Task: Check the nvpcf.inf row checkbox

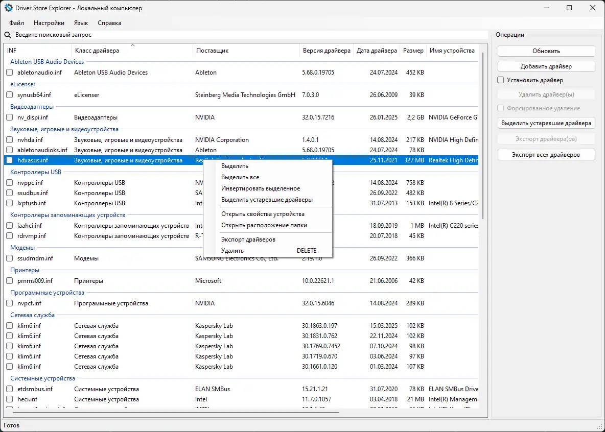Action: pyautogui.click(x=10, y=303)
